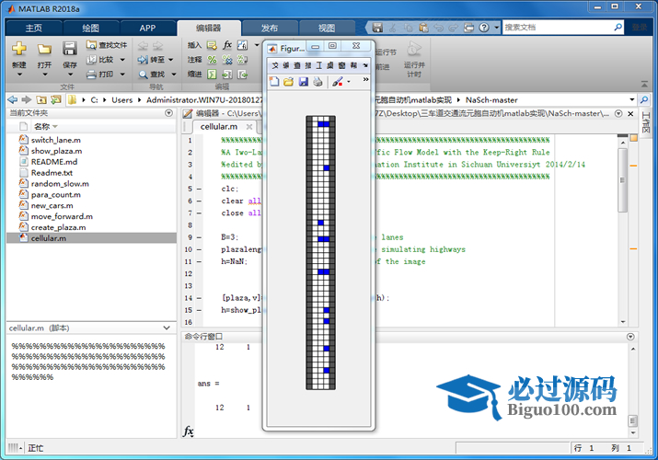The image size is (658, 460).
Task: Open the 打印 dropdown arrow
Action: click(122, 75)
